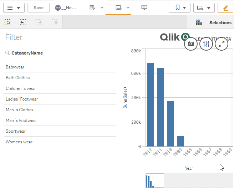Image resolution: width=234 pixels, height=189 pixels.
Task: Select the sheet view tab icon
Action: (118, 7)
